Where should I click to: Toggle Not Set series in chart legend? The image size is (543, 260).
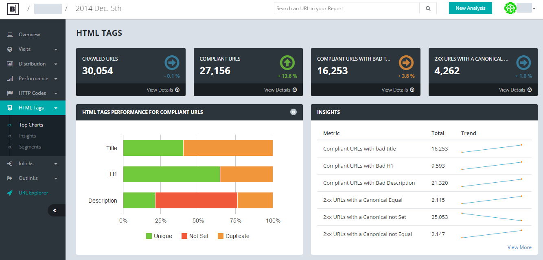(195, 236)
